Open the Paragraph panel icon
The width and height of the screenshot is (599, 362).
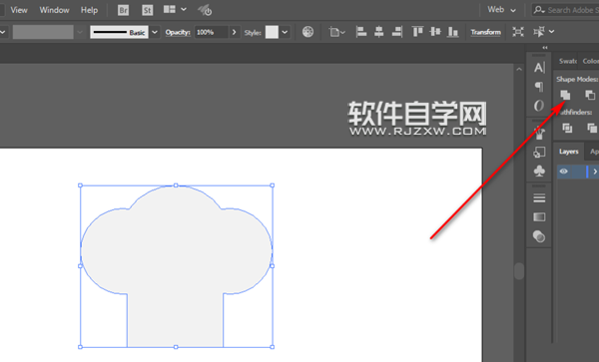tap(539, 87)
